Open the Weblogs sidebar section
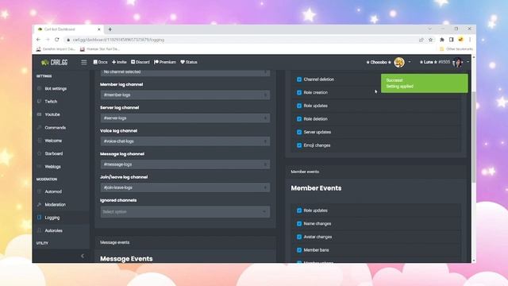This screenshot has width=508, height=286. coord(52,167)
